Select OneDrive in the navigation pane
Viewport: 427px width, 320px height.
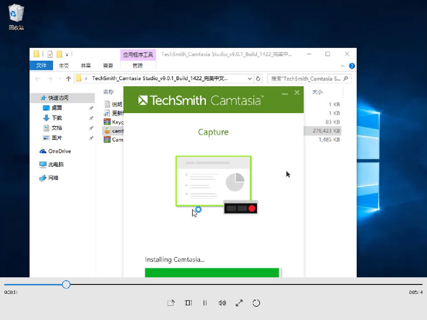(x=59, y=151)
